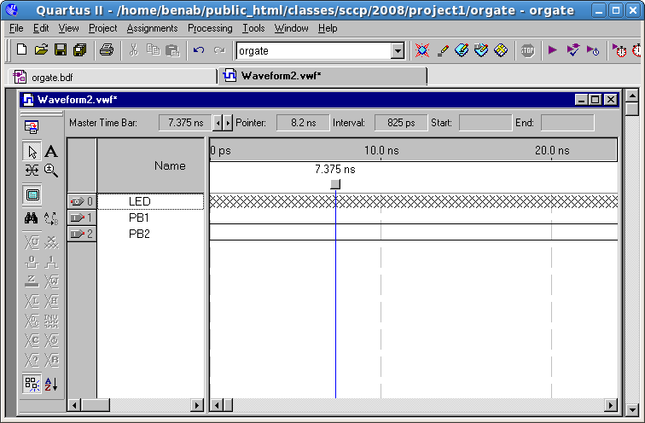Click the binoculars Find icon
The image size is (645, 423).
pos(32,218)
